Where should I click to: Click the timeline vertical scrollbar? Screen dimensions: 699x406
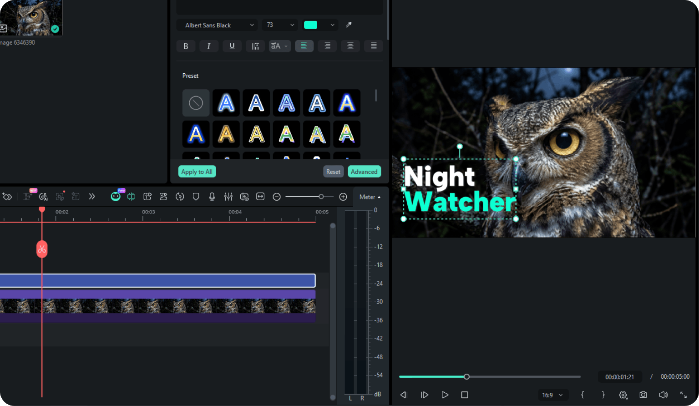coord(333,311)
